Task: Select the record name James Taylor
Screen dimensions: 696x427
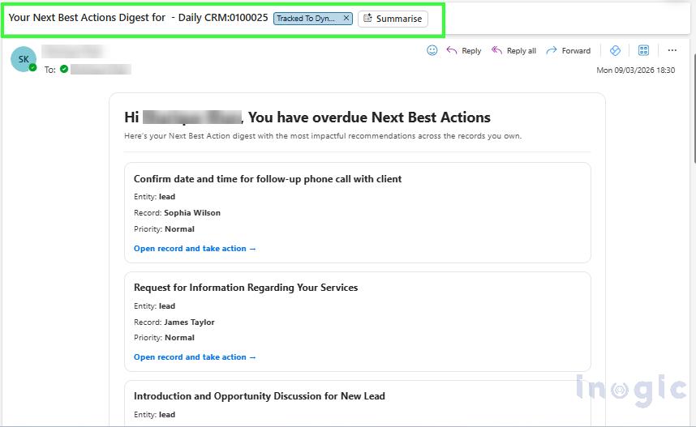Action: (x=189, y=322)
